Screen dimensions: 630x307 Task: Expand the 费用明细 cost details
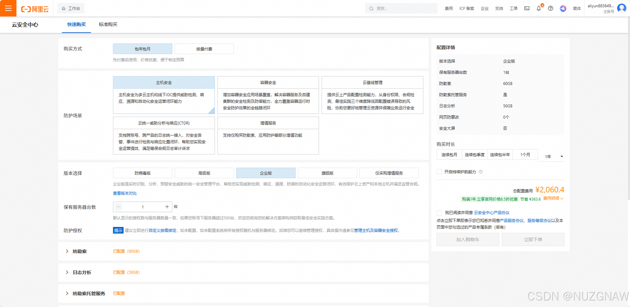tap(553, 198)
